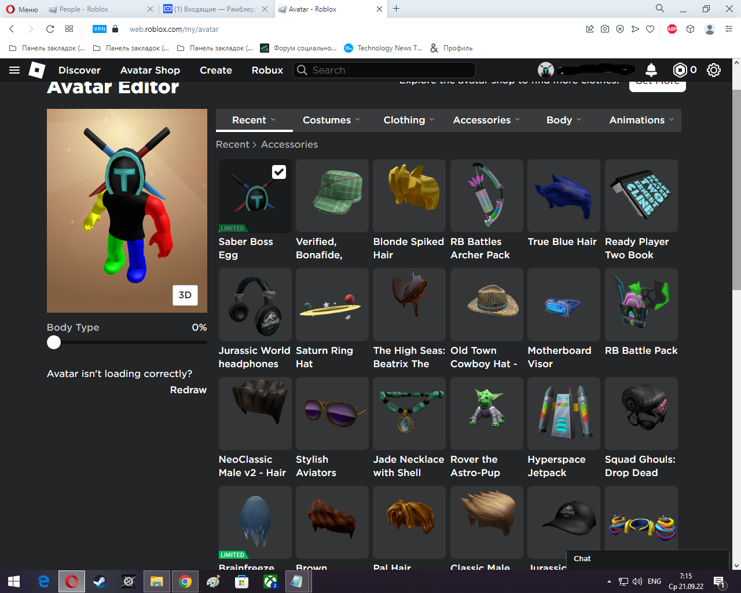The height and width of the screenshot is (593, 741).
Task: Open the Technology News bookmark
Action: click(x=383, y=48)
